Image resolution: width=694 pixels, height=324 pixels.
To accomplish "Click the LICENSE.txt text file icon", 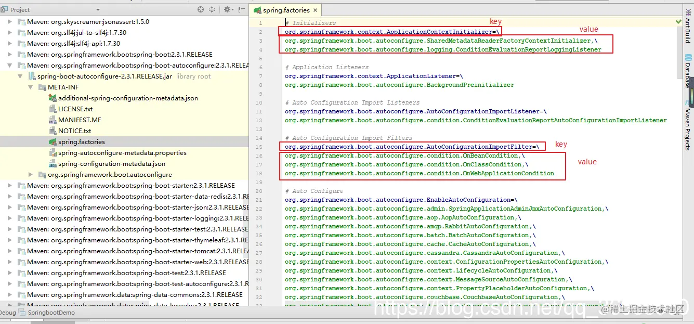I will pyautogui.click(x=53, y=109).
